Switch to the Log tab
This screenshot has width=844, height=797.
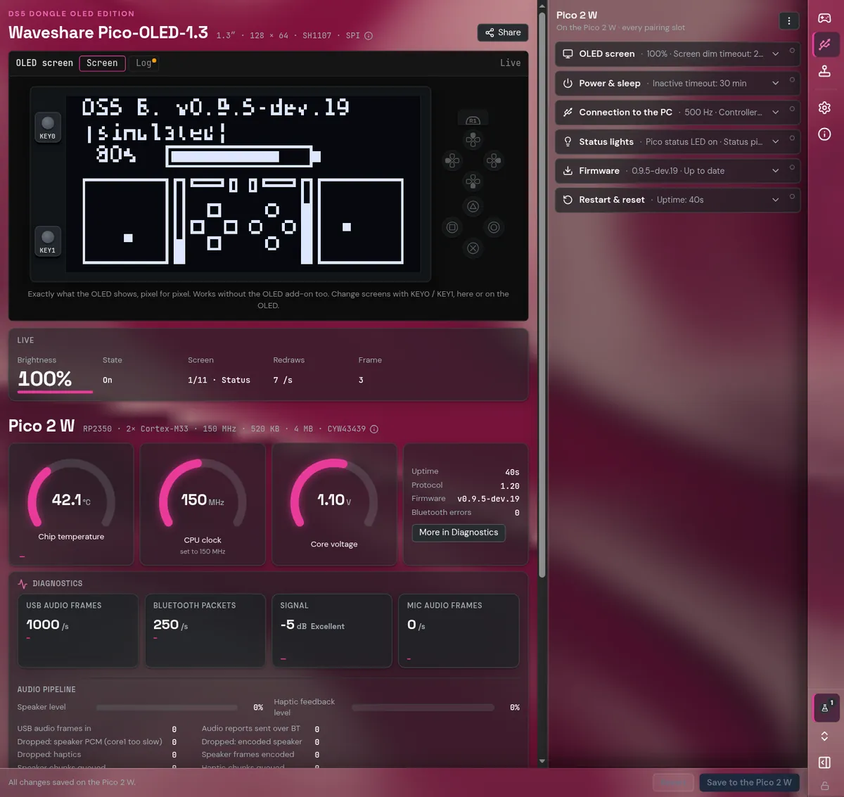(146, 63)
